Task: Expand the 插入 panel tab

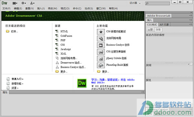Action: pos(149,20)
